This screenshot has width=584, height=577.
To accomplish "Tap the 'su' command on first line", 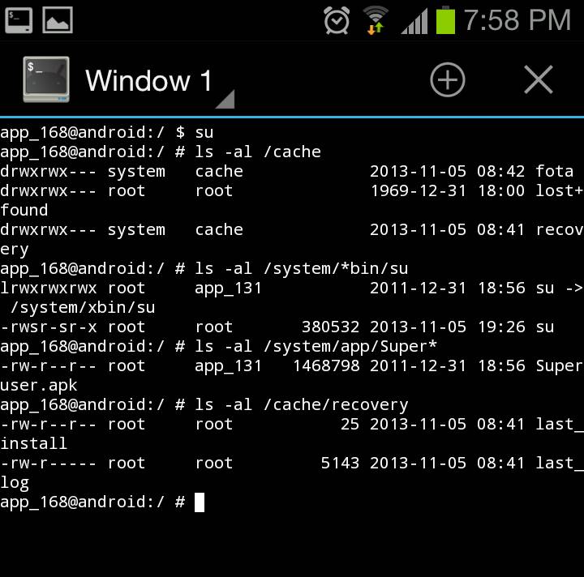I will pos(204,132).
